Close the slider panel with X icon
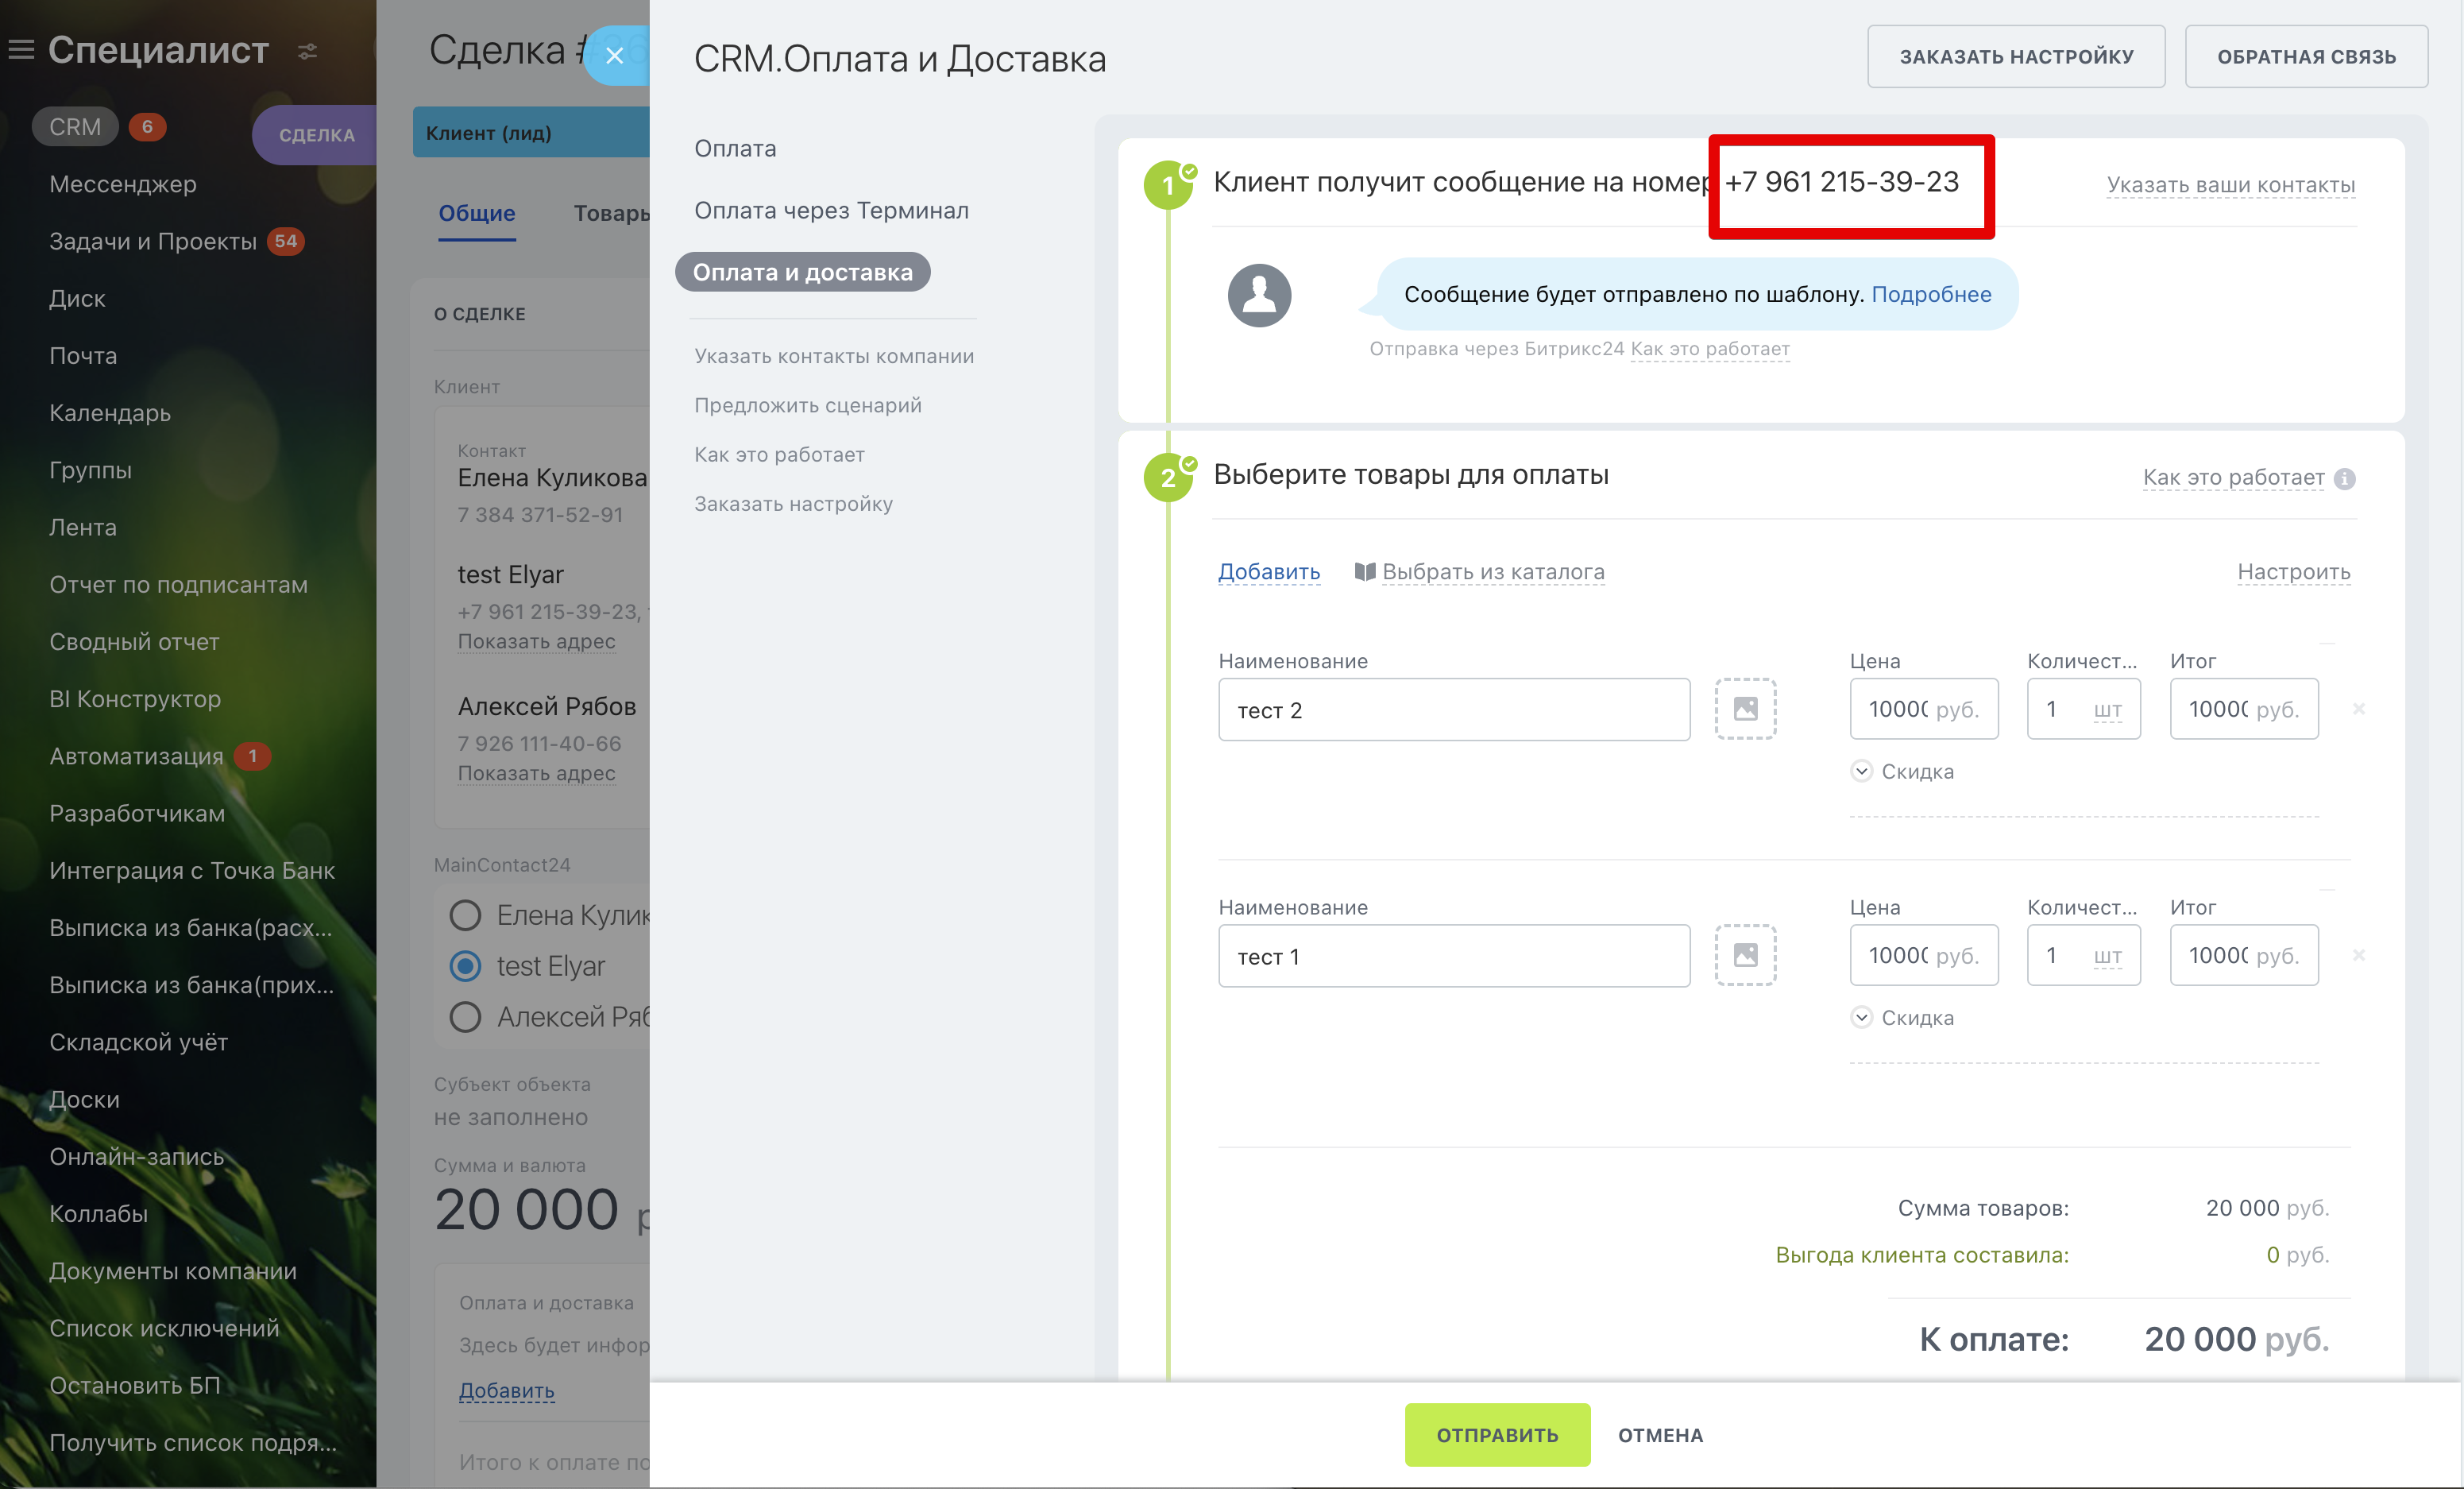This screenshot has height=1489, width=2464. tap(615, 56)
